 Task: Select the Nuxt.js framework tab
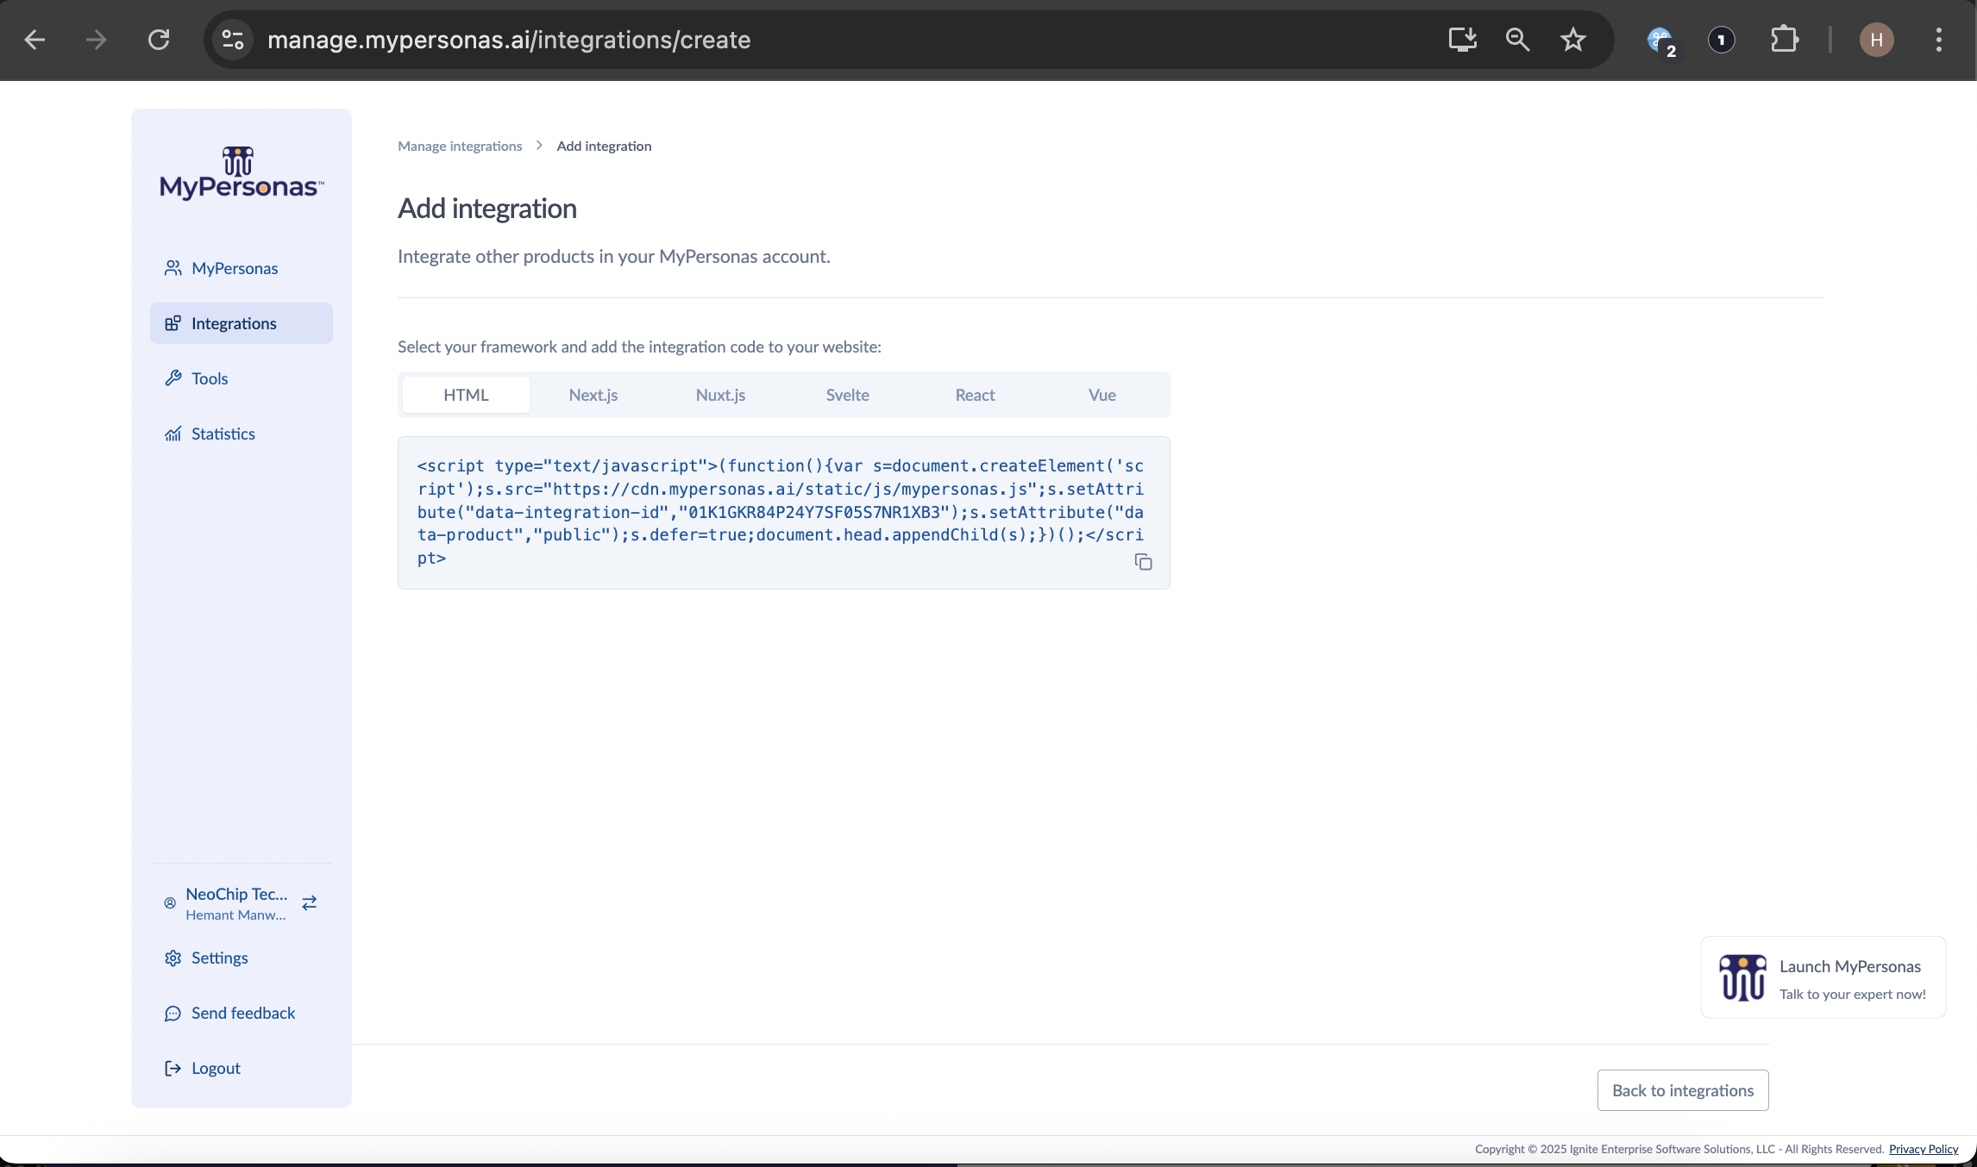720,395
